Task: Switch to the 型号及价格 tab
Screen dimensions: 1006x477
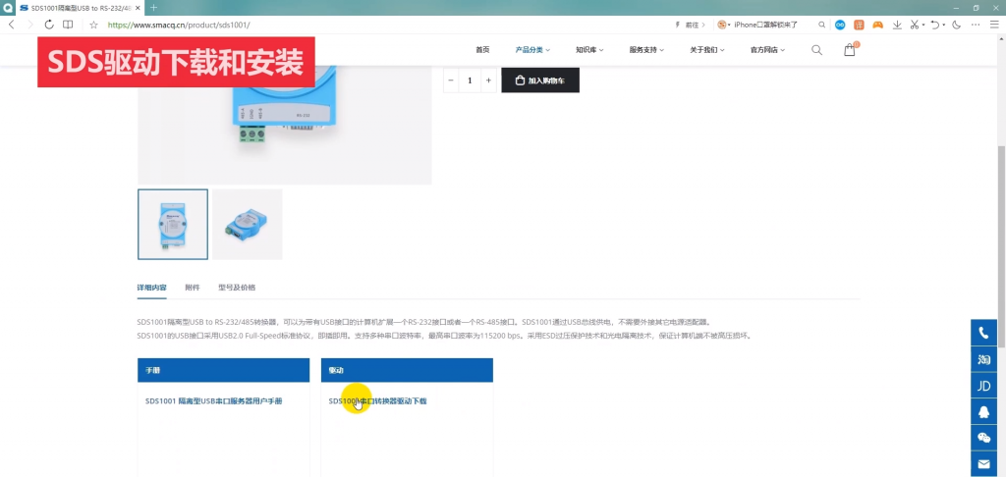Action: (x=237, y=288)
